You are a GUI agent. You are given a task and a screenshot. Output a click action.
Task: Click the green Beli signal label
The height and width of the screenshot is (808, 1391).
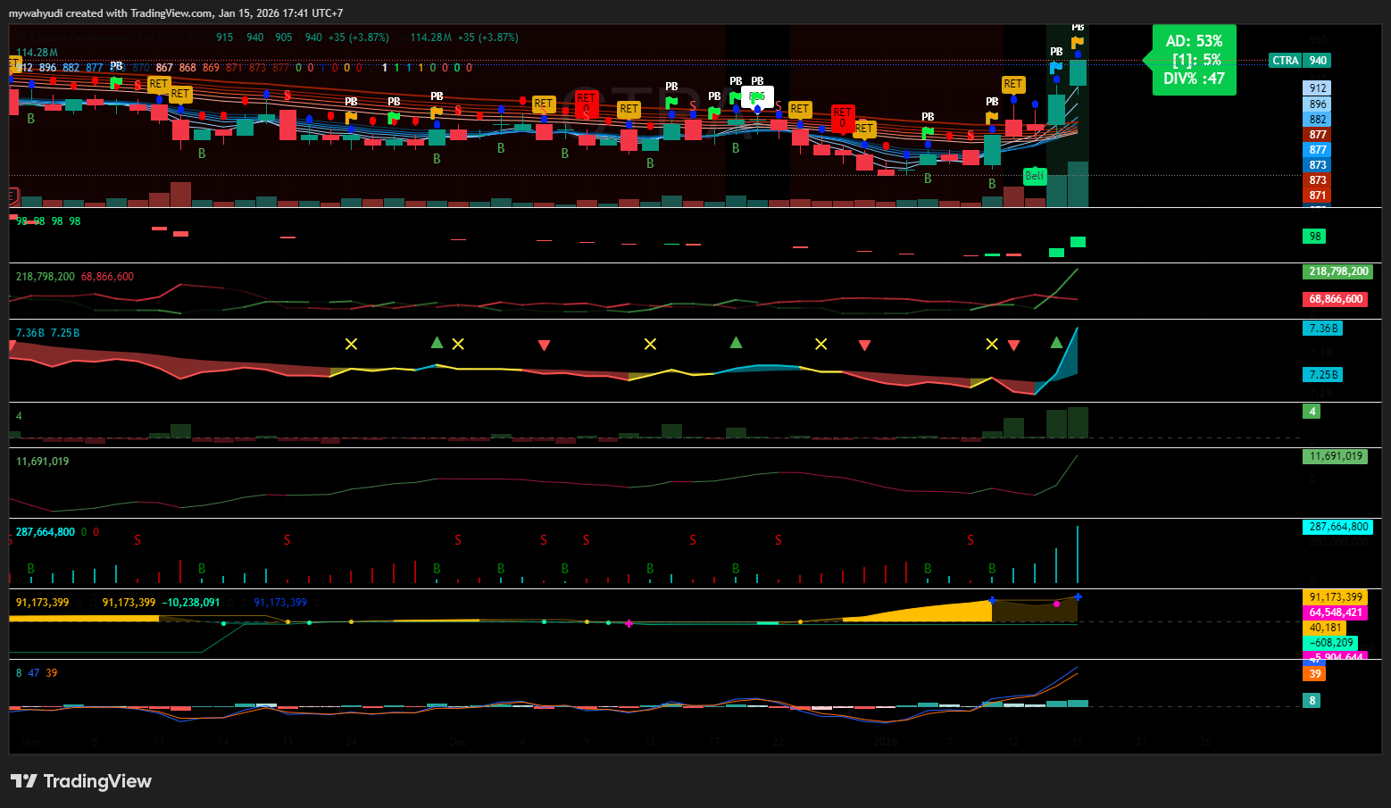(1034, 176)
